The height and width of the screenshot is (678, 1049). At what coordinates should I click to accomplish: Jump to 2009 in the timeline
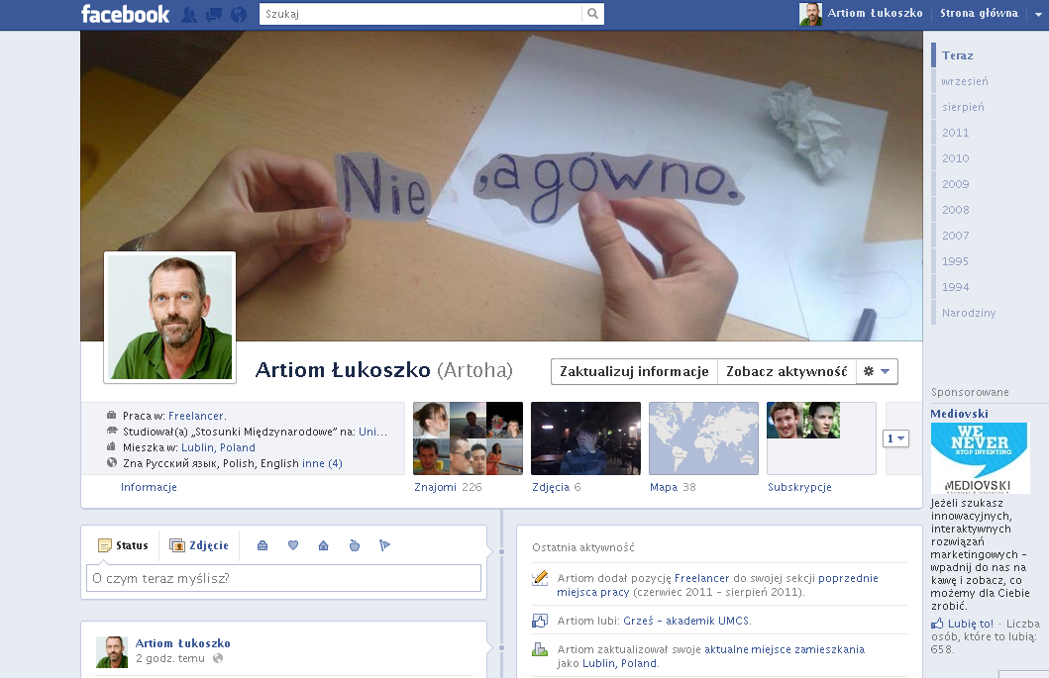[955, 184]
